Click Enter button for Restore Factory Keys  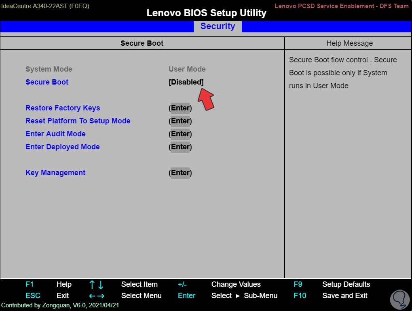tap(180, 108)
